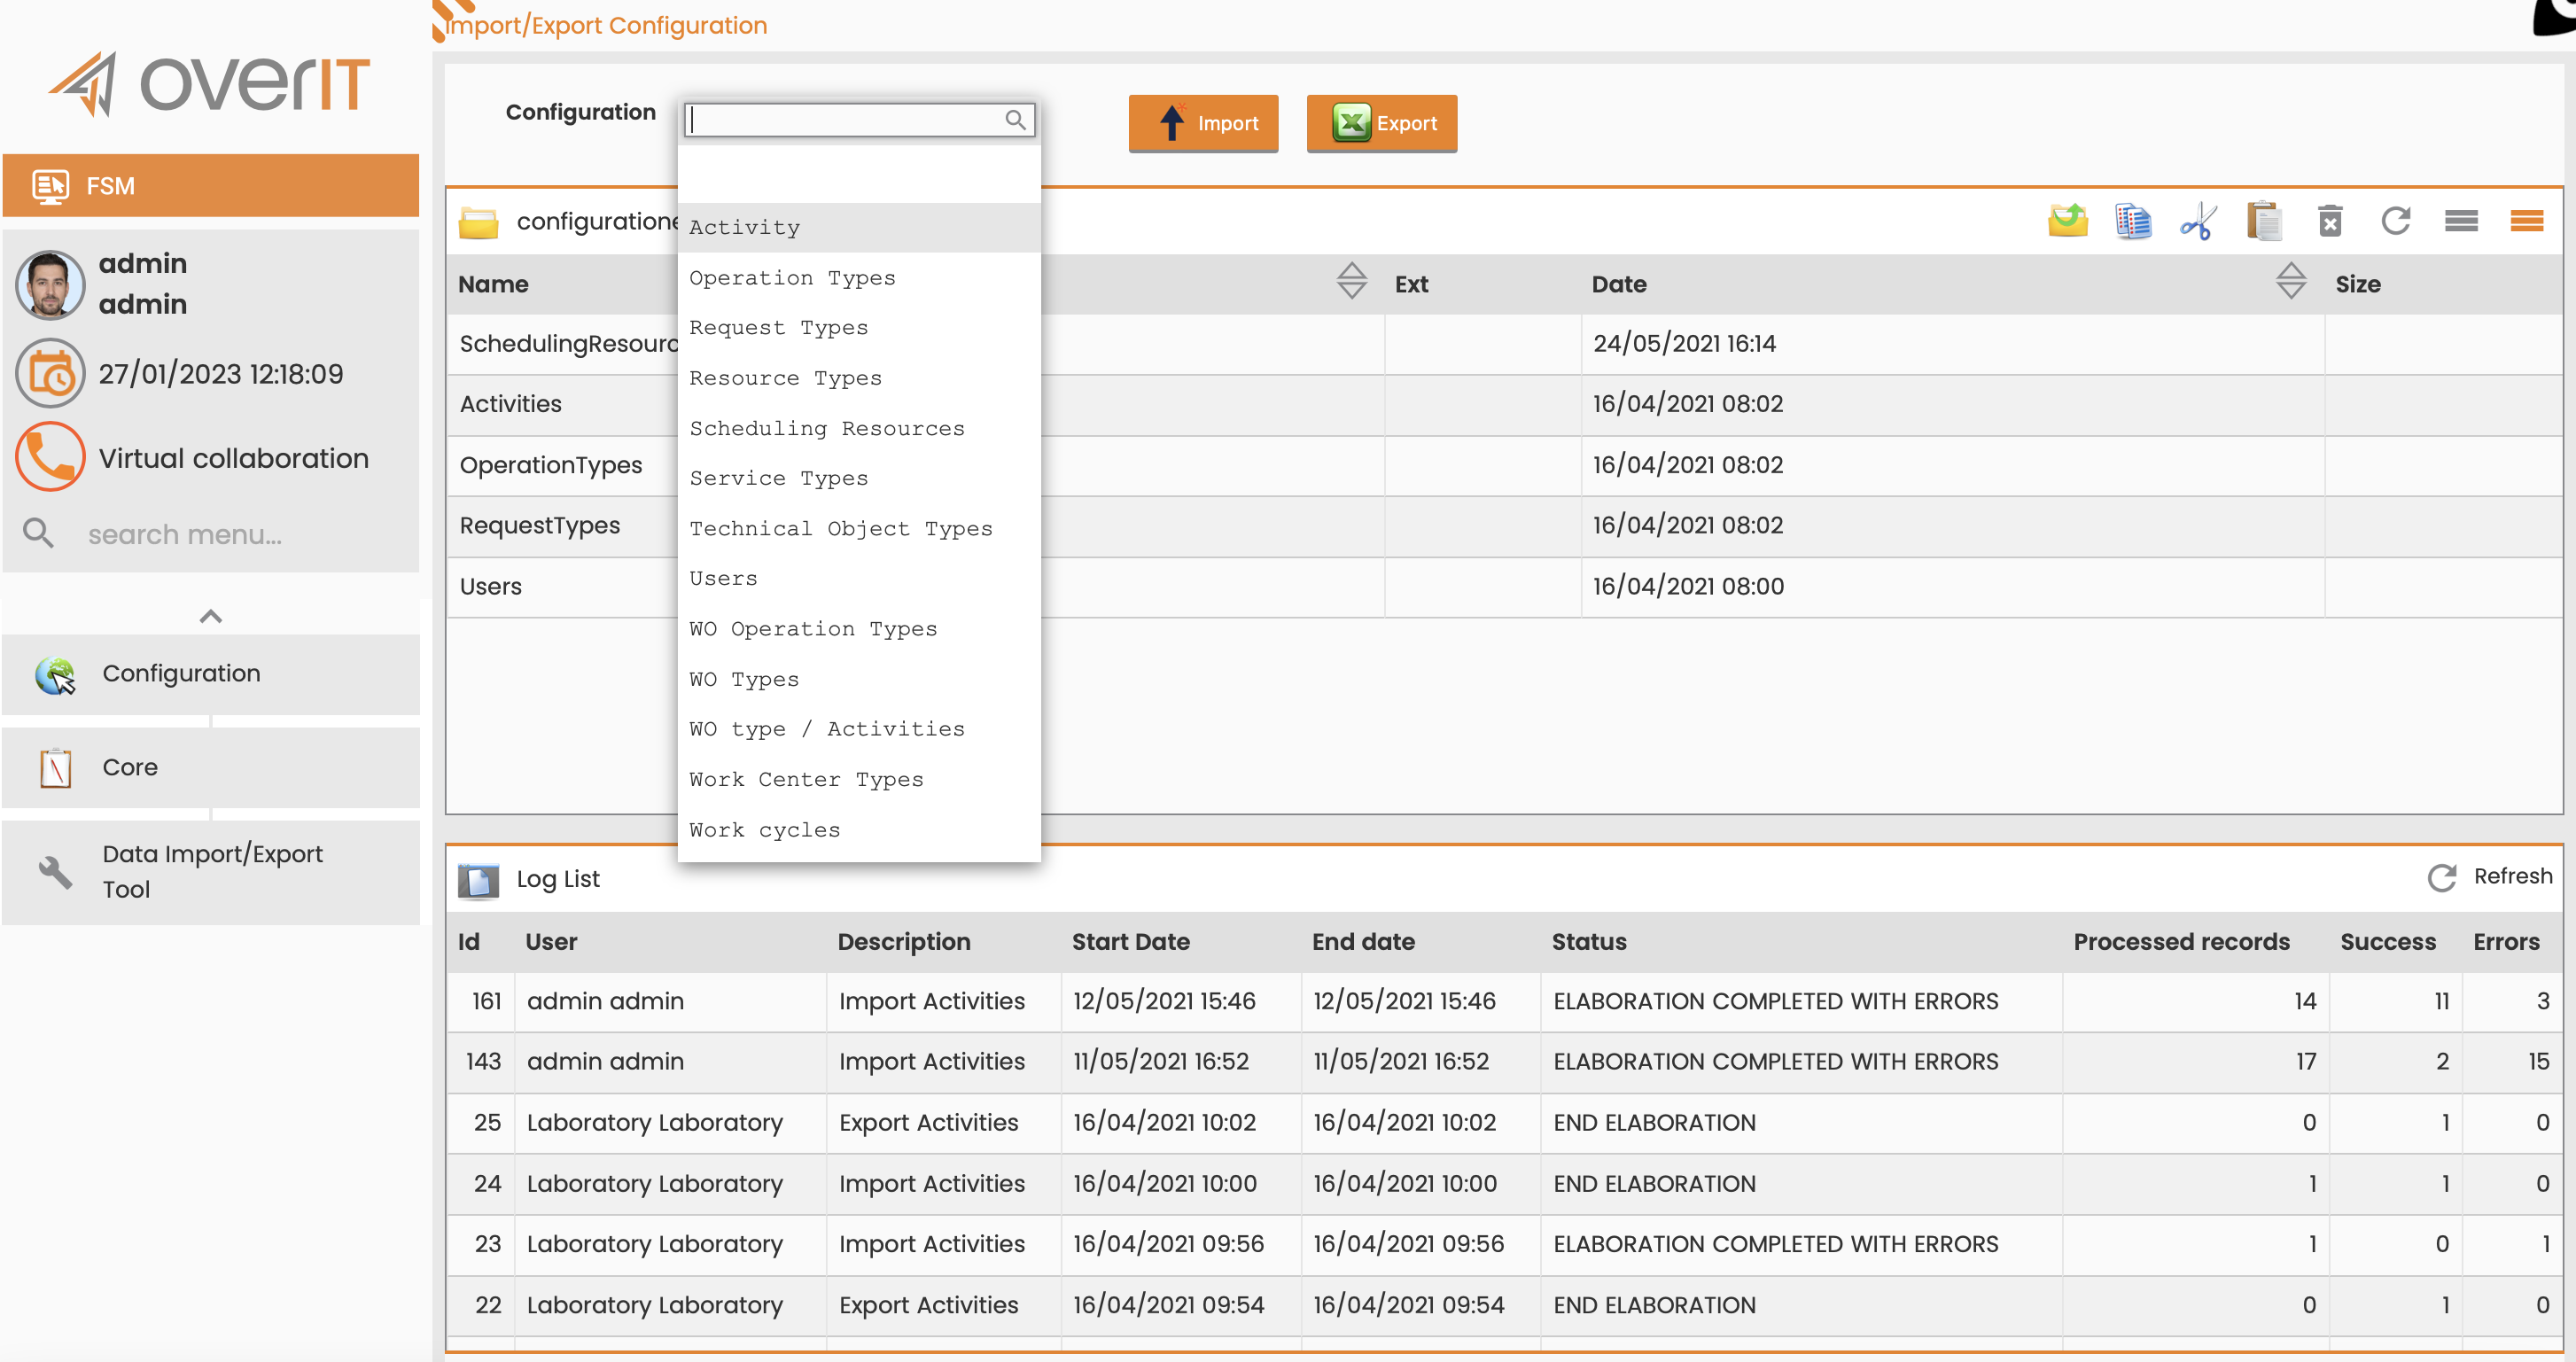The image size is (2576, 1362).
Task: Open Data Import/Export Tool menu item
Action: [x=211, y=871]
